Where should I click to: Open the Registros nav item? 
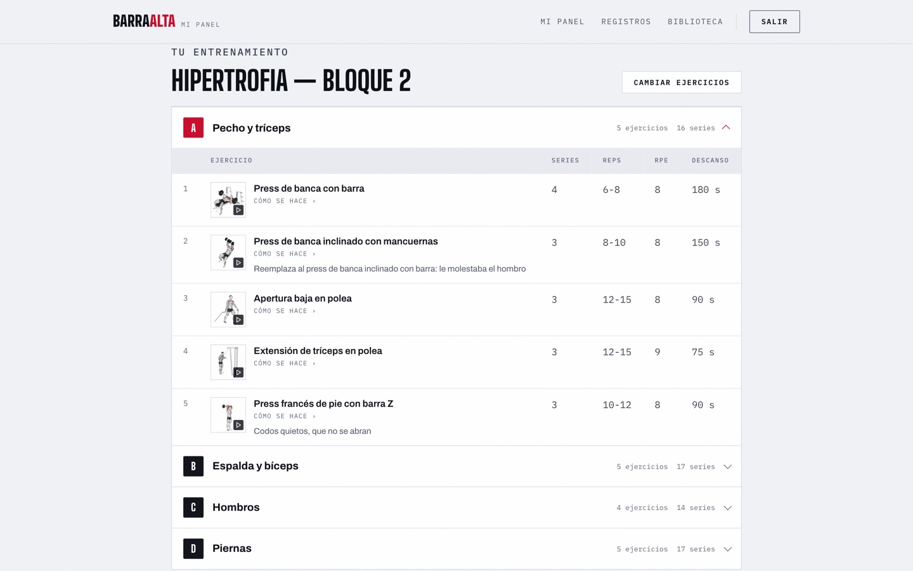(x=626, y=22)
